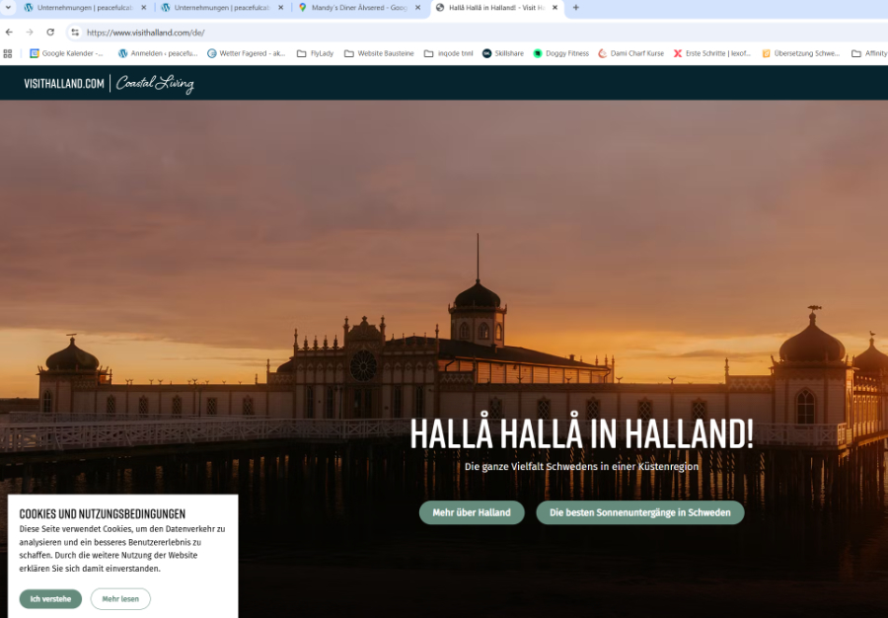888x618 pixels.
Task: Click the browser back arrow
Action: 9,32
